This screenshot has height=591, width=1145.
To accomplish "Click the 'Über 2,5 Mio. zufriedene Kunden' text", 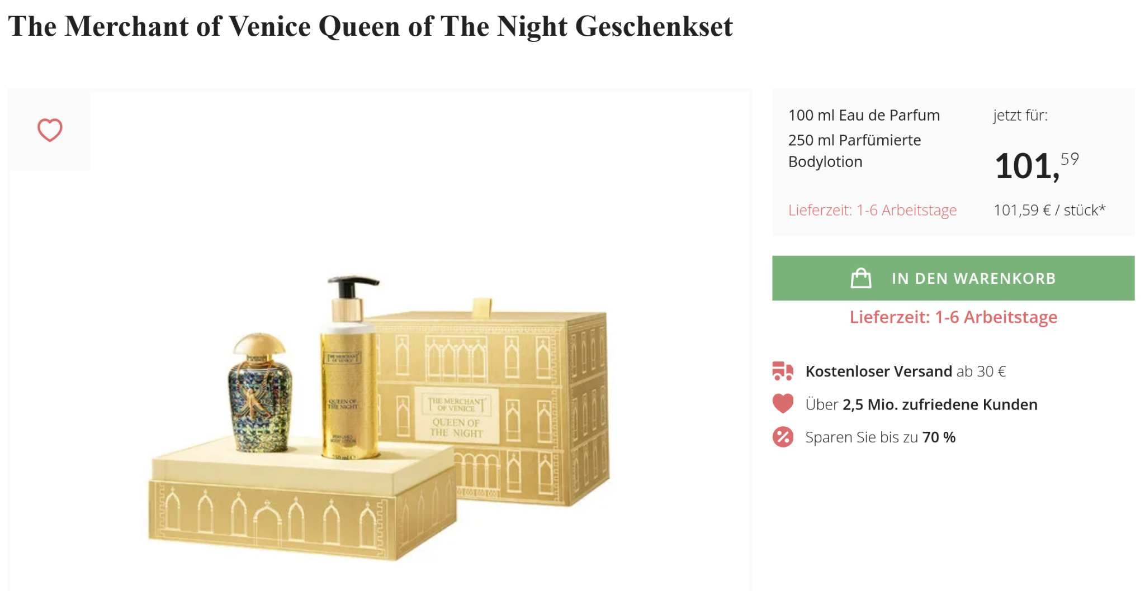I will pos(921,404).
